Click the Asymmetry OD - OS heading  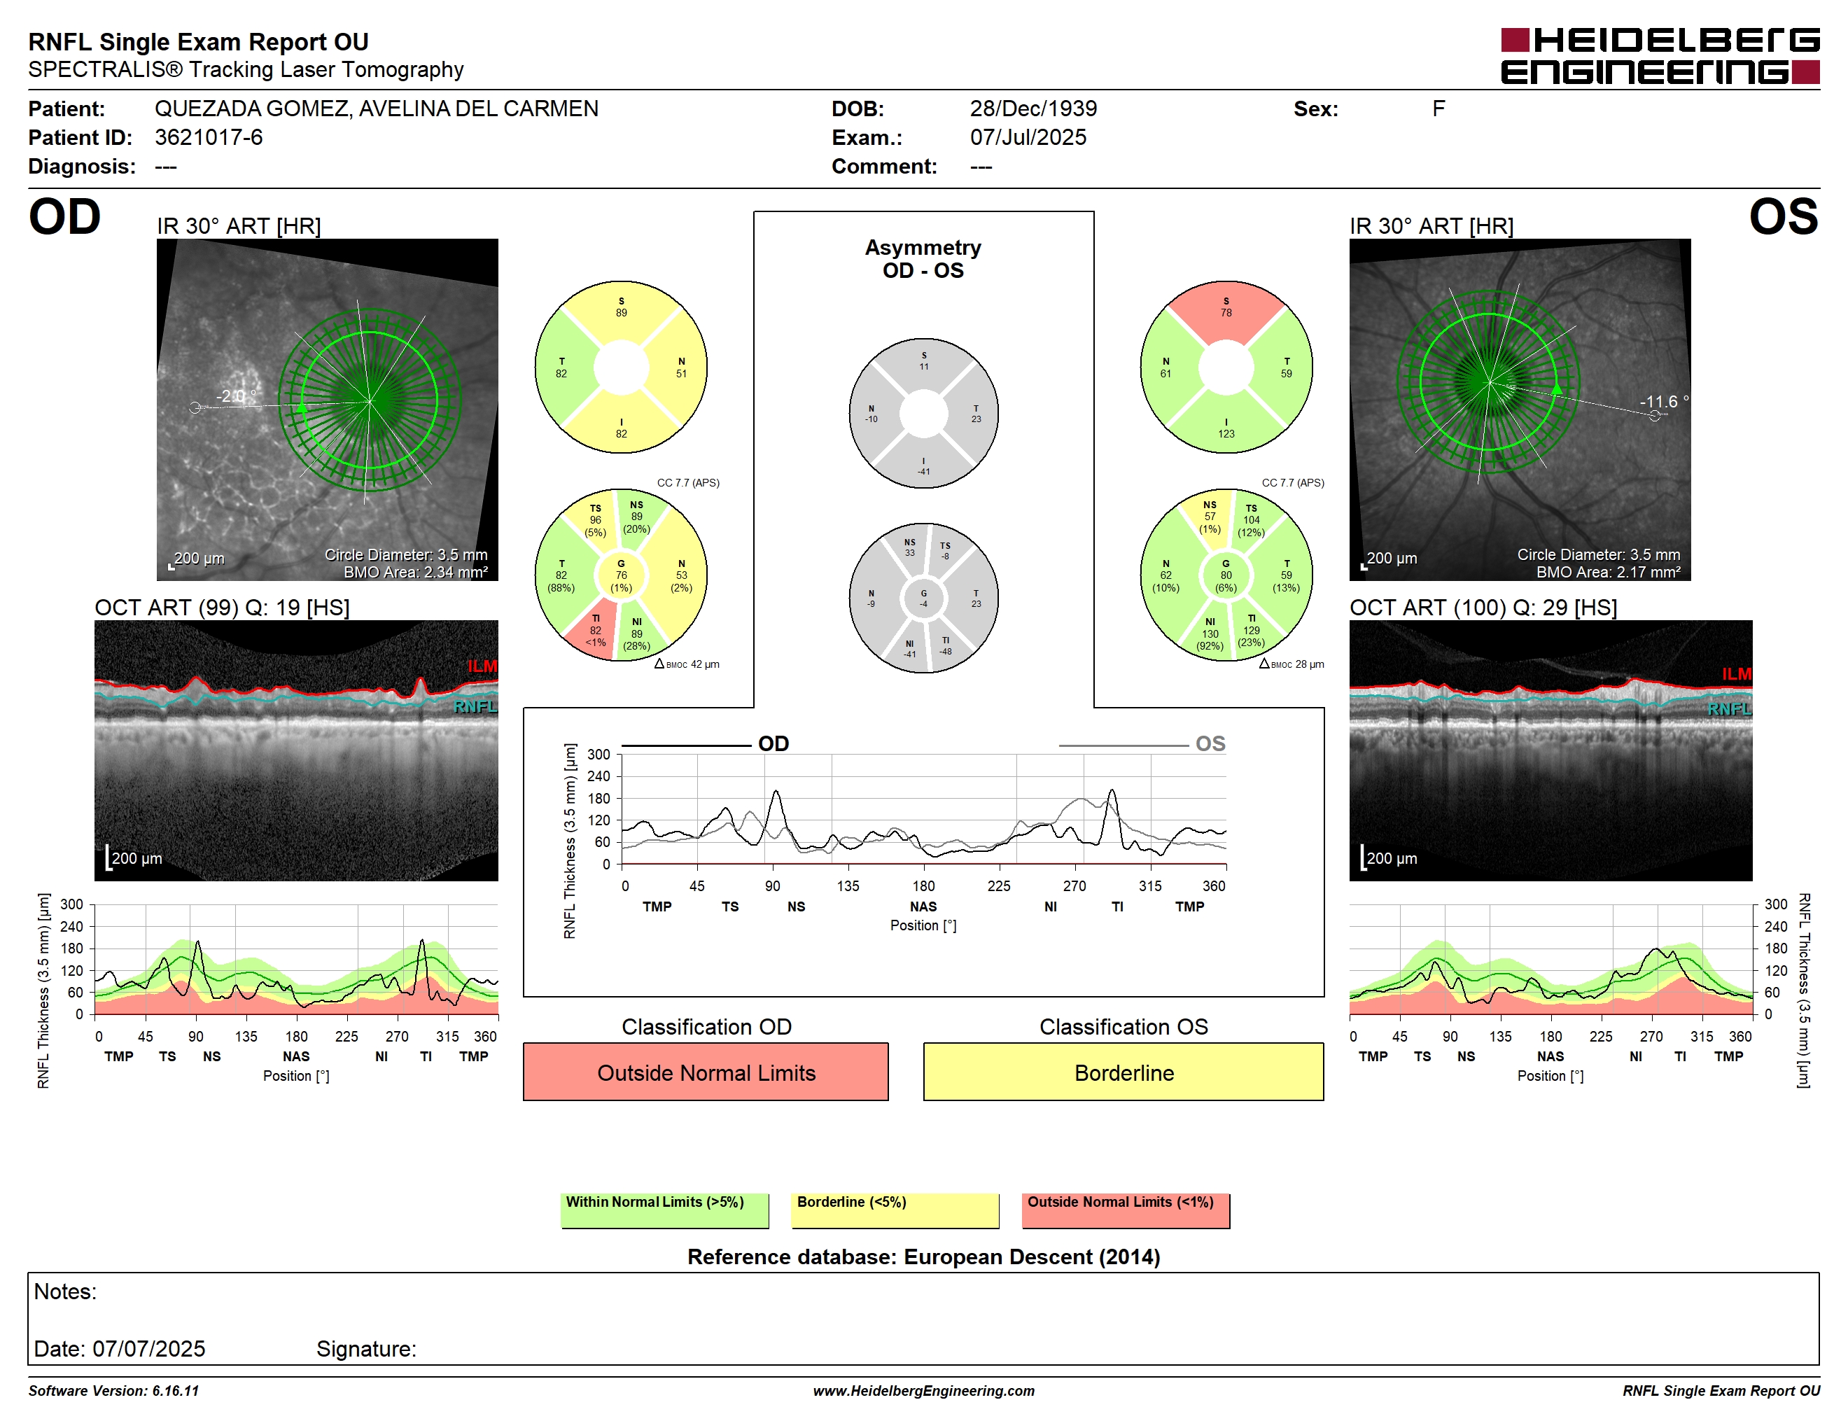(x=923, y=259)
